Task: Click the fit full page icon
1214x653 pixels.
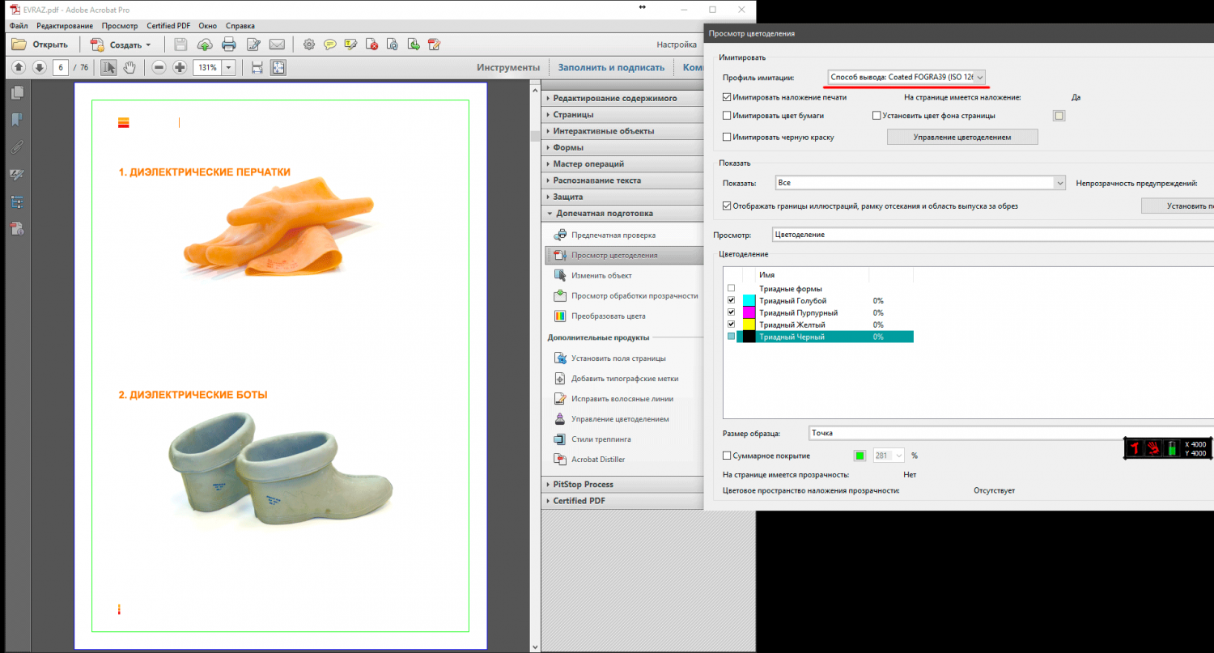Action: (278, 67)
